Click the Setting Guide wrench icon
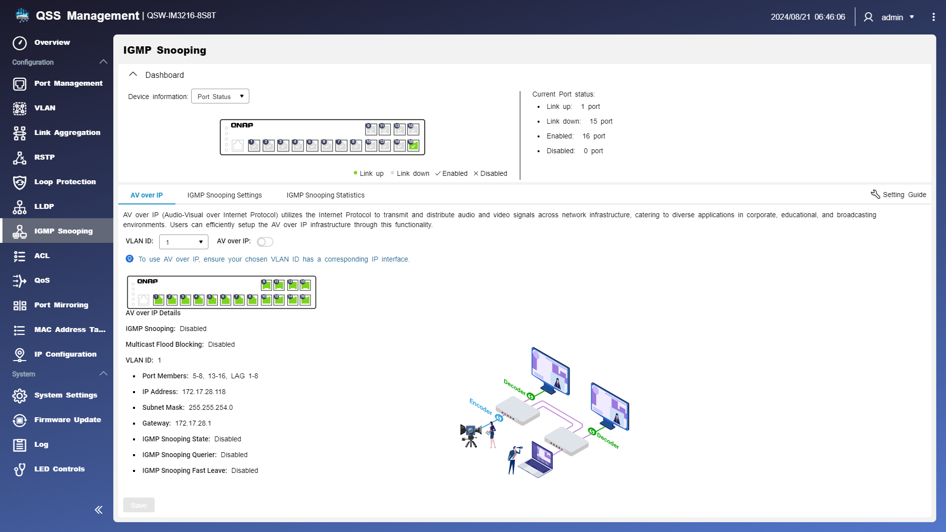Screen dimensions: 946x532 (x=875, y=195)
